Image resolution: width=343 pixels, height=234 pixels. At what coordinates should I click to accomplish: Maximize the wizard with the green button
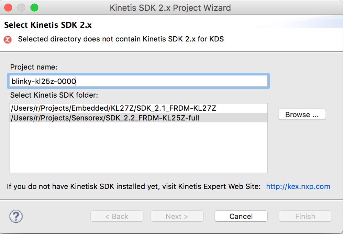(x=34, y=8)
